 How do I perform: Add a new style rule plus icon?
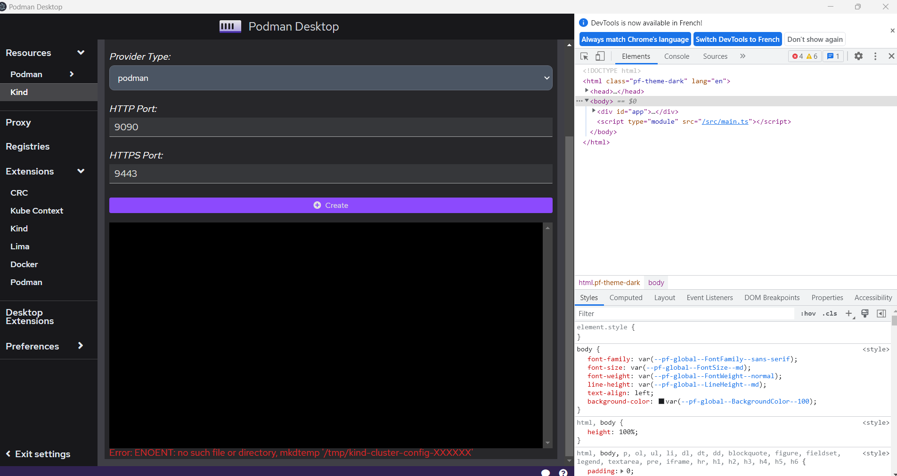point(849,313)
